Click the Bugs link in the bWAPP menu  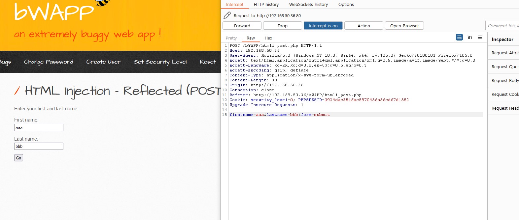point(5,62)
